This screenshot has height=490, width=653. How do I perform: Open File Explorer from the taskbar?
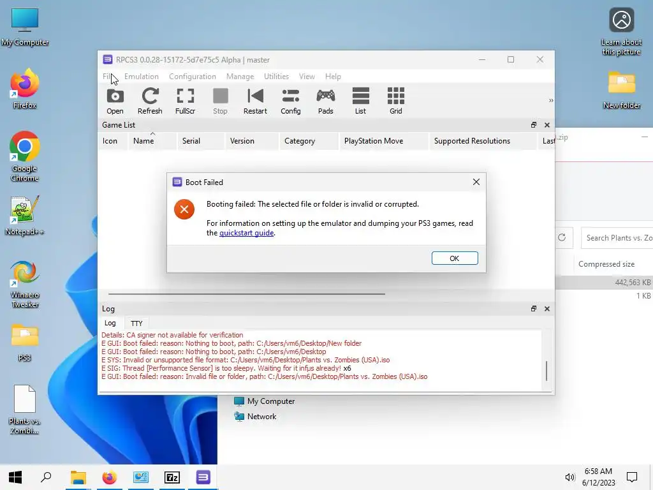78,477
